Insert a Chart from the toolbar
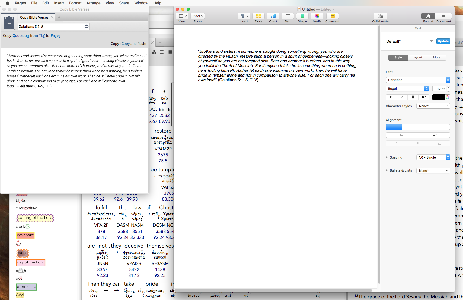Viewport: 463px width, 300px height. tap(273, 16)
